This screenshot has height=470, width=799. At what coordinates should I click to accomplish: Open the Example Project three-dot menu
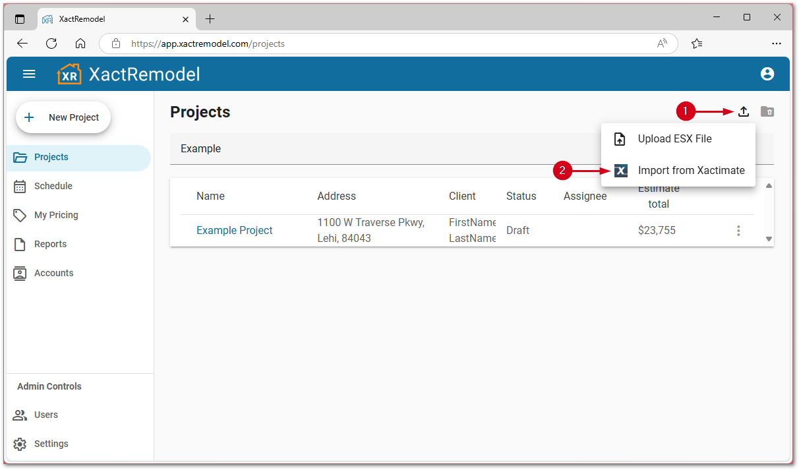tap(738, 231)
